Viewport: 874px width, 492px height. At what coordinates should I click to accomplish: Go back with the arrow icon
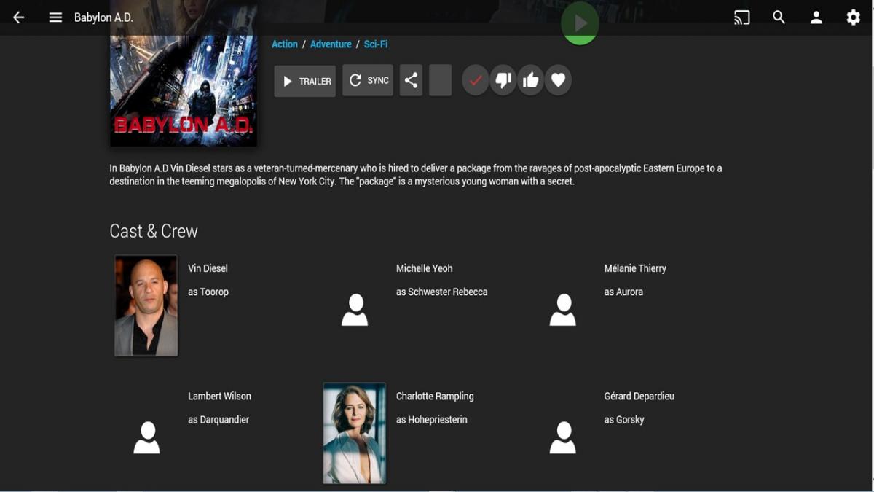click(x=19, y=17)
